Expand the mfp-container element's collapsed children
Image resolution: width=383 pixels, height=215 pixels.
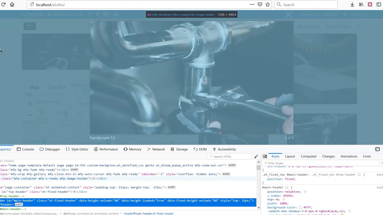point(94,179)
